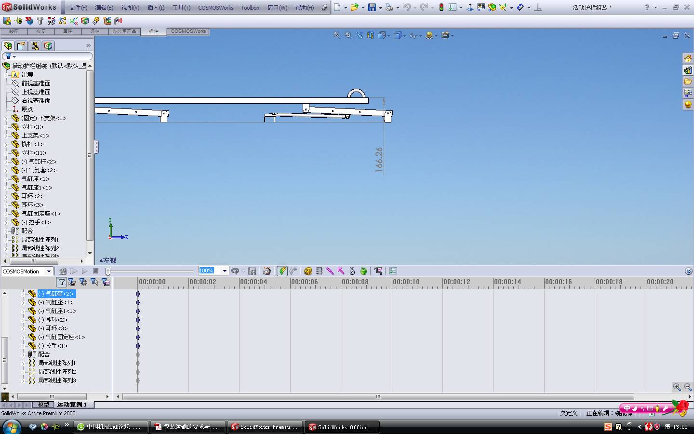The height and width of the screenshot is (434, 694).
Task: Open Motion Study Properties icon
Action: pos(393,271)
